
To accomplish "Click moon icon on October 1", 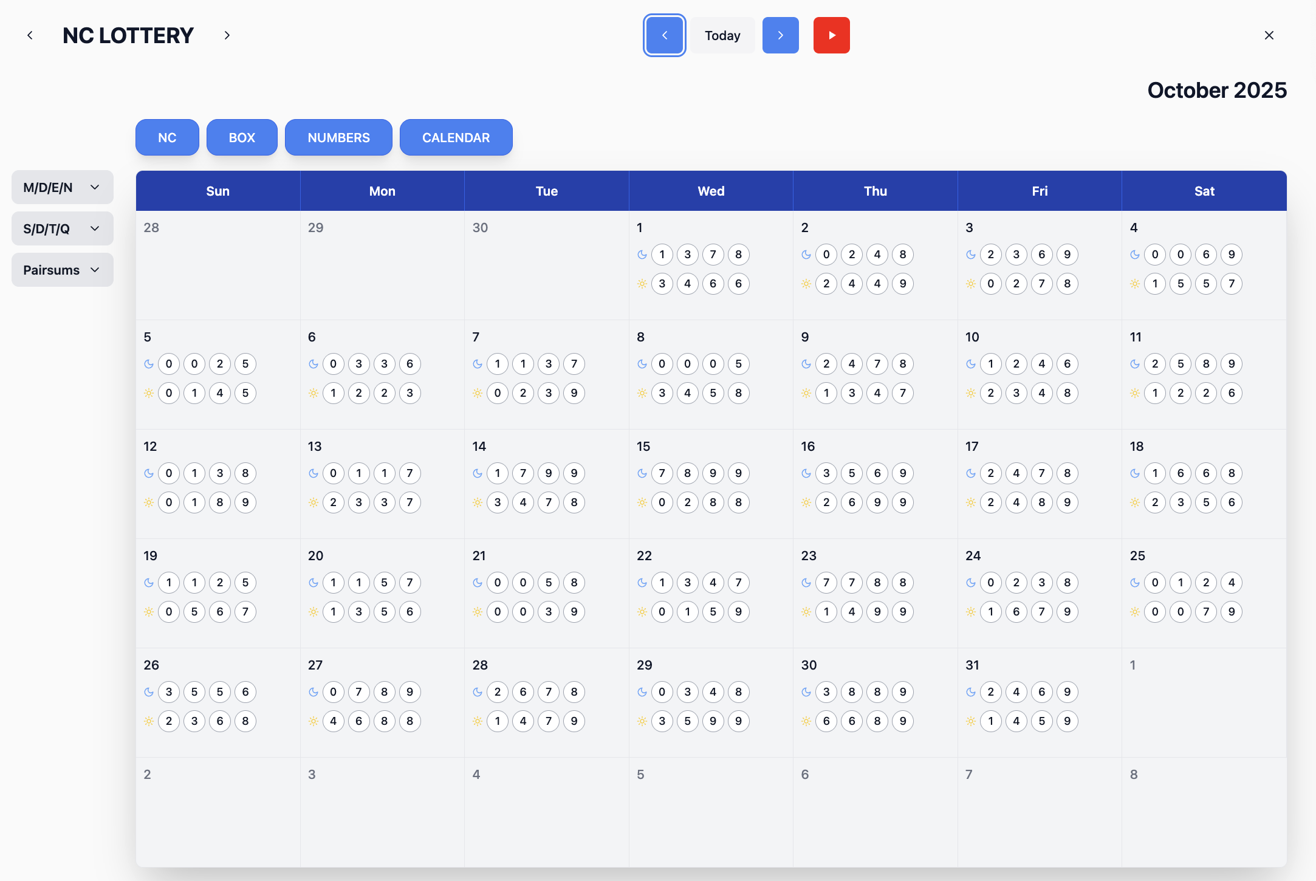I will pos(642,255).
